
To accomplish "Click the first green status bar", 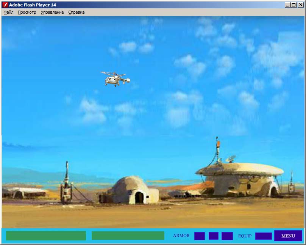I will pyautogui.click(x=46, y=236).
